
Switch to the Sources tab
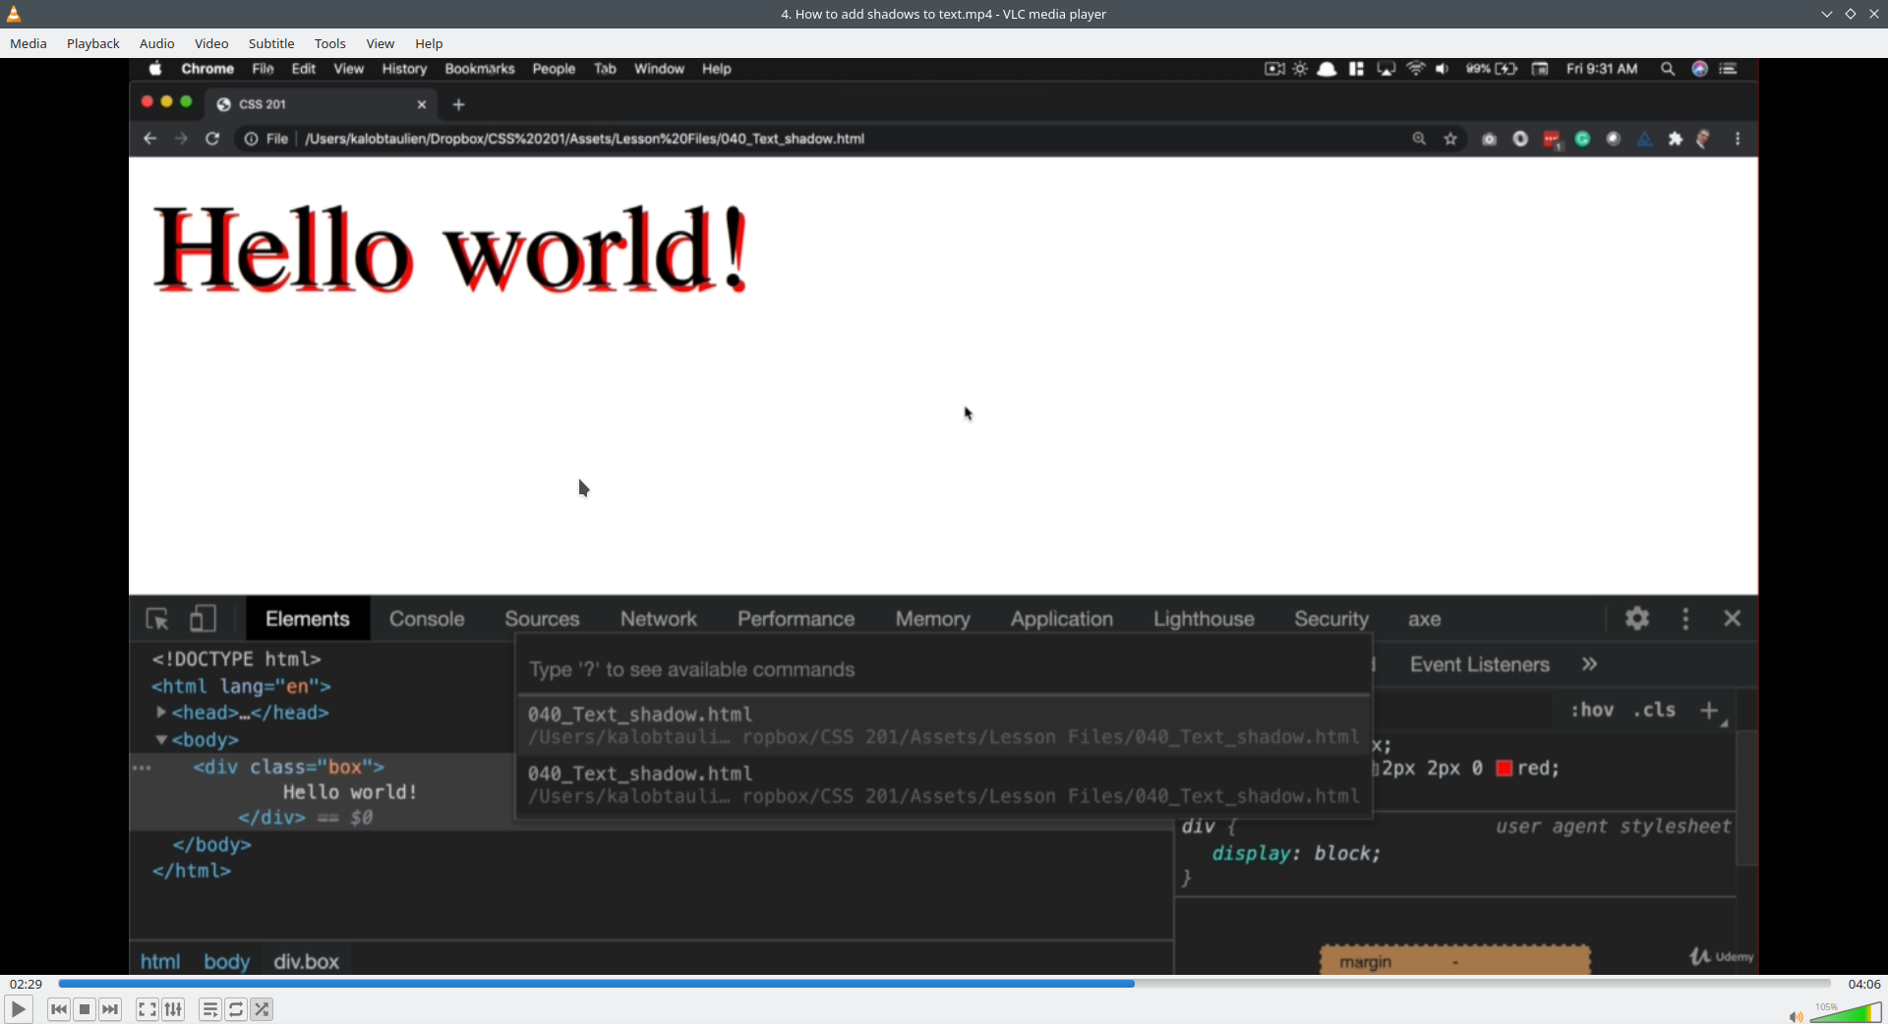point(542,619)
